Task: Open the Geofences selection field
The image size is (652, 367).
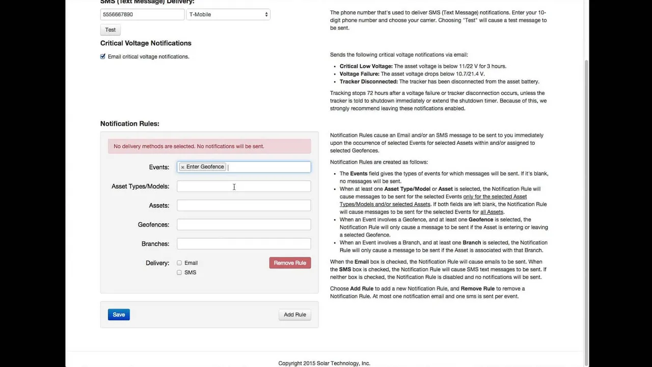Action: (243, 224)
